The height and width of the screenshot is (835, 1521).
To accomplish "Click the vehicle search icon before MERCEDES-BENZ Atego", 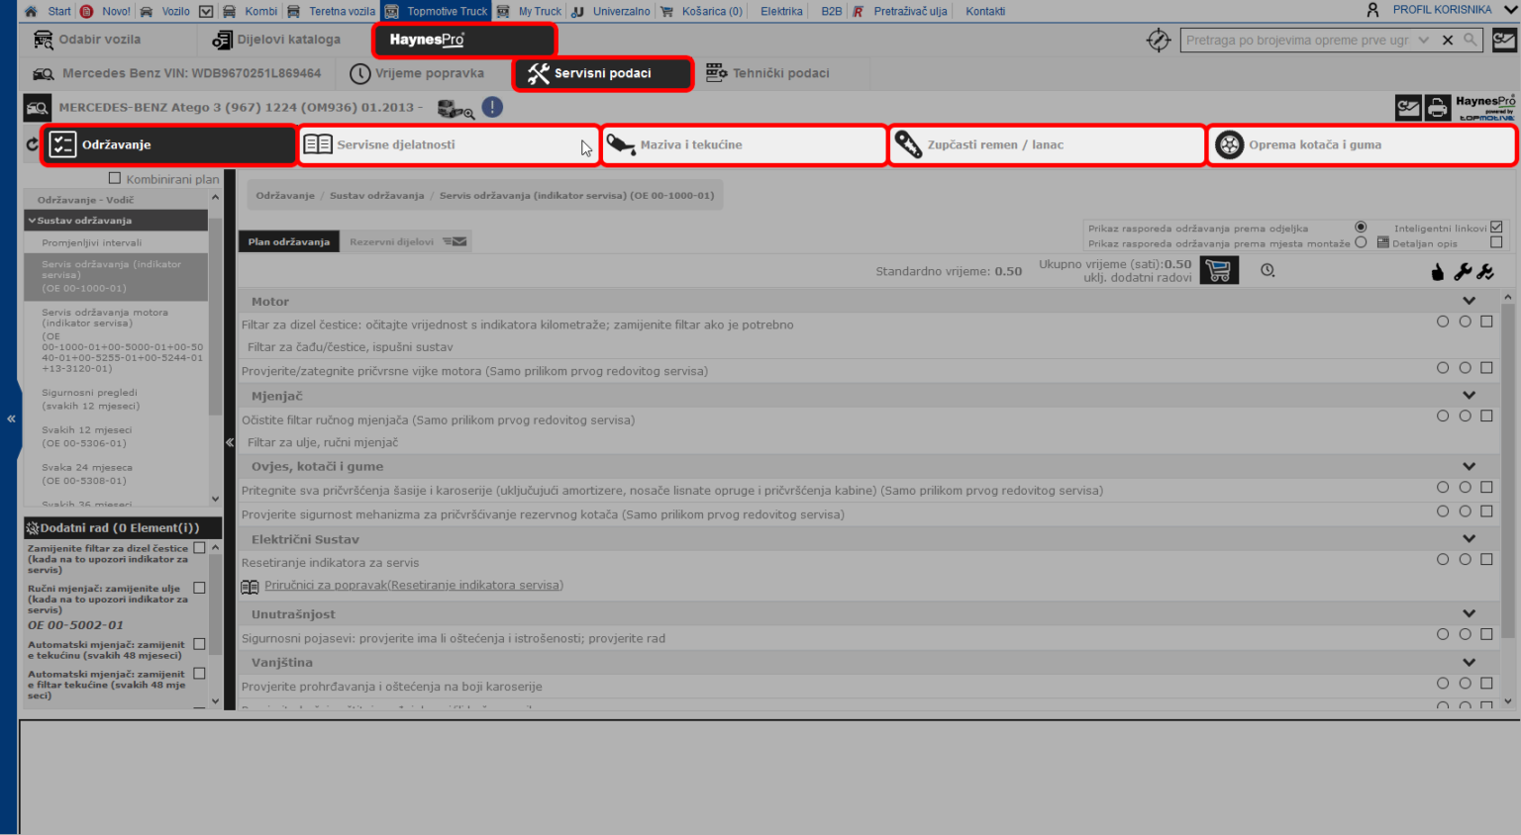I will (38, 108).
